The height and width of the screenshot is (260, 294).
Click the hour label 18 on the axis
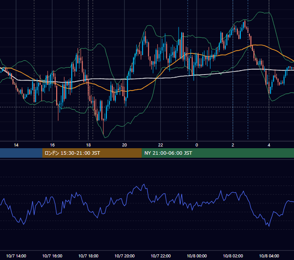pos(88,145)
